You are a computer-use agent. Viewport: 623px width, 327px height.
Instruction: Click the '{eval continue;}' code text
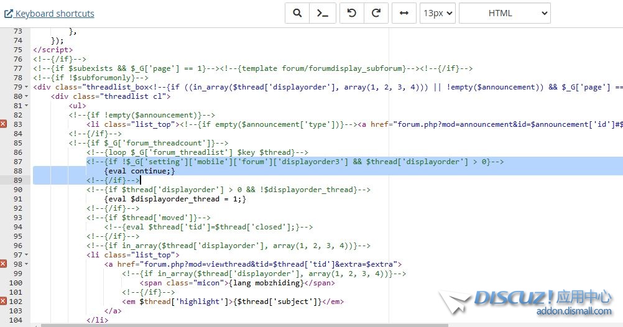tap(139, 171)
